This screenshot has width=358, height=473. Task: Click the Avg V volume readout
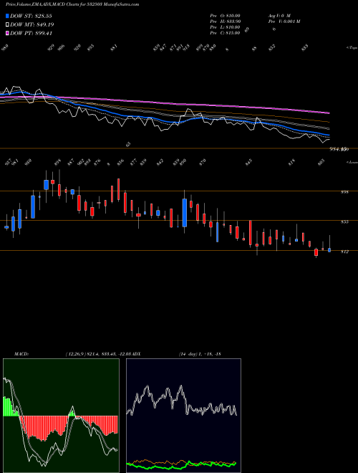(279, 16)
